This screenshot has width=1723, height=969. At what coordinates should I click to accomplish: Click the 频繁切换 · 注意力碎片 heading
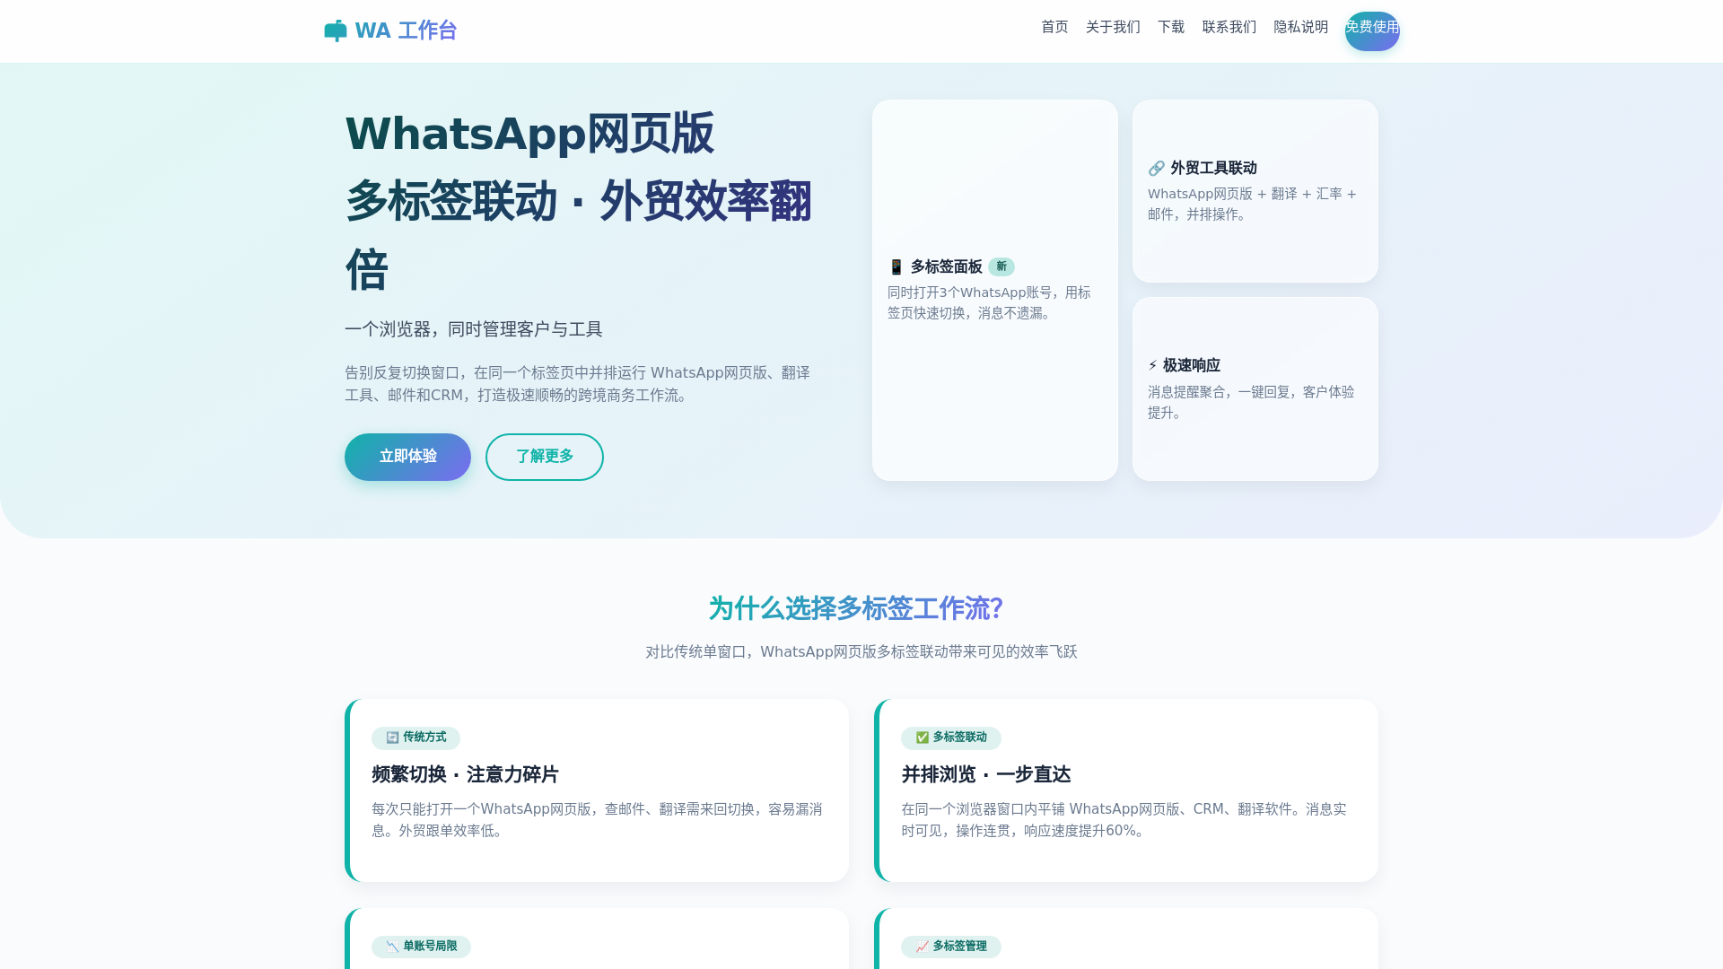(465, 774)
